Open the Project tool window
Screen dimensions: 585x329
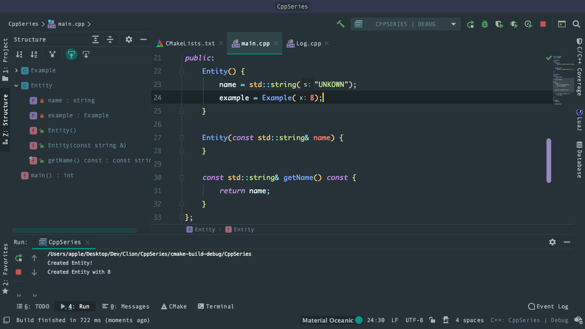5,60
